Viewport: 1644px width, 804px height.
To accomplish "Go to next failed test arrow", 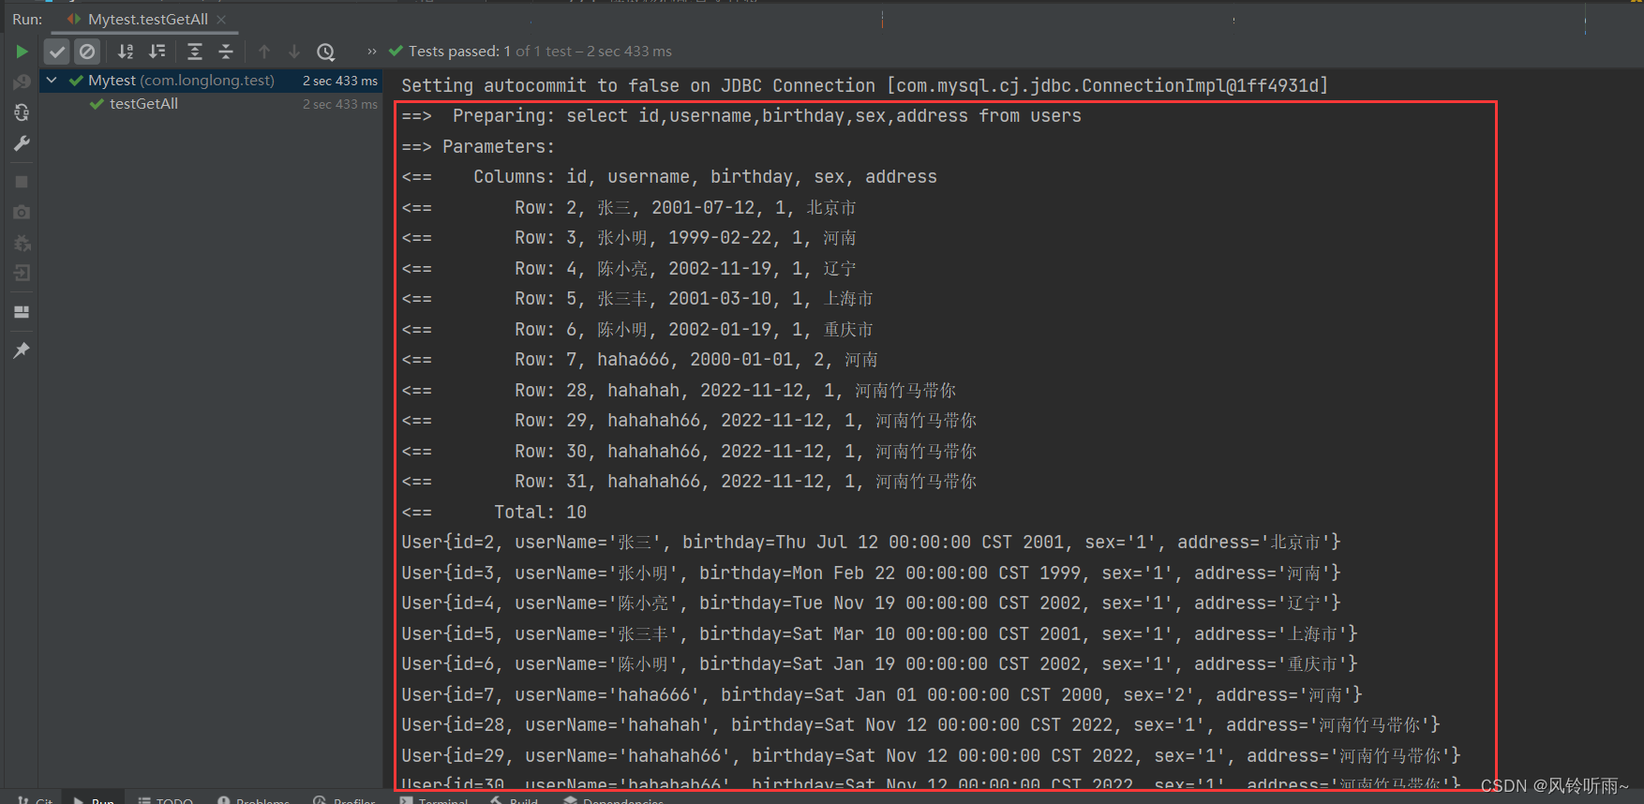I will click(x=294, y=52).
